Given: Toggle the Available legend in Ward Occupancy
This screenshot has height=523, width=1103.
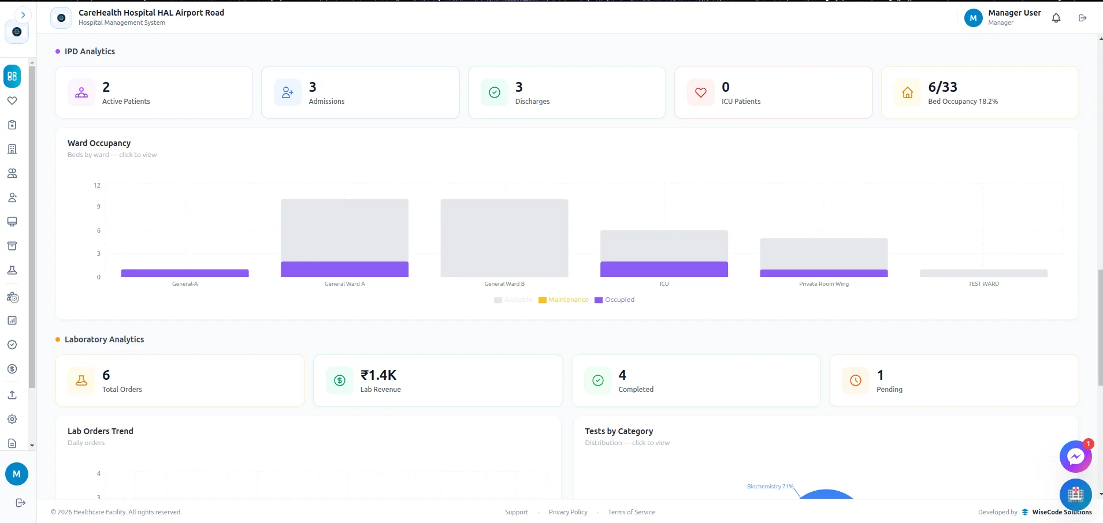Looking at the screenshot, I should point(513,300).
